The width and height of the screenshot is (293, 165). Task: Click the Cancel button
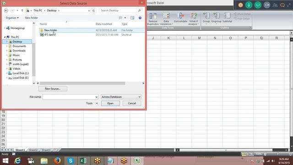(x=132, y=103)
